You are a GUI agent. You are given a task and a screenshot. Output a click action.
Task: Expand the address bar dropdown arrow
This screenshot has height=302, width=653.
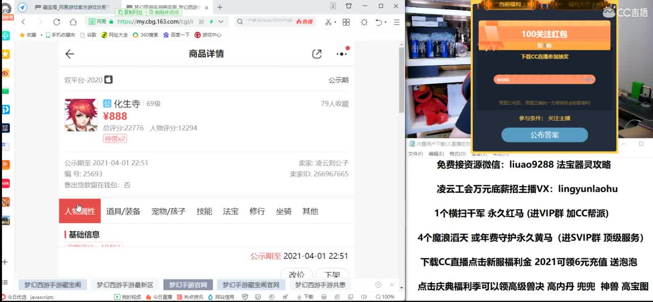[x=221, y=22]
